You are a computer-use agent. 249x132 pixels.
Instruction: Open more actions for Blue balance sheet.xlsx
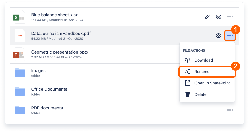coord(230,17)
